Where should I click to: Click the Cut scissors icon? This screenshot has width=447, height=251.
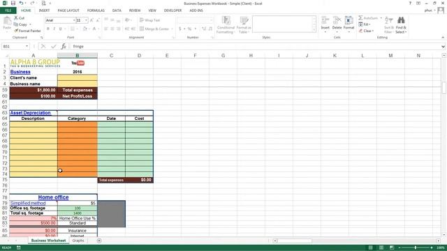click(16, 18)
